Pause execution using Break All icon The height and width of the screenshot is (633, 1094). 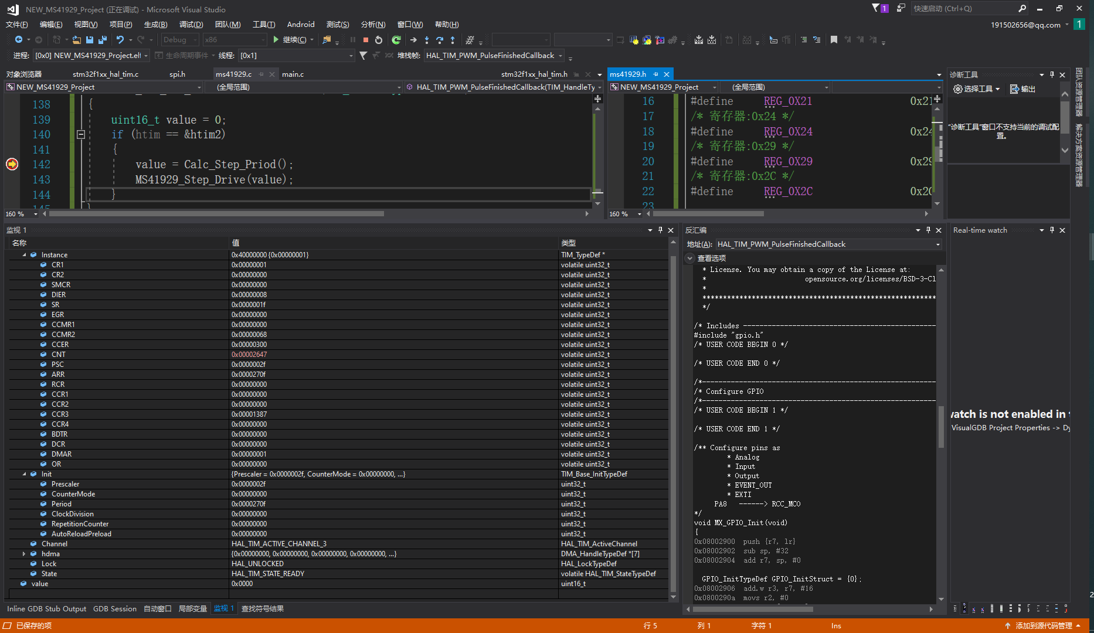tap(352, 39)
